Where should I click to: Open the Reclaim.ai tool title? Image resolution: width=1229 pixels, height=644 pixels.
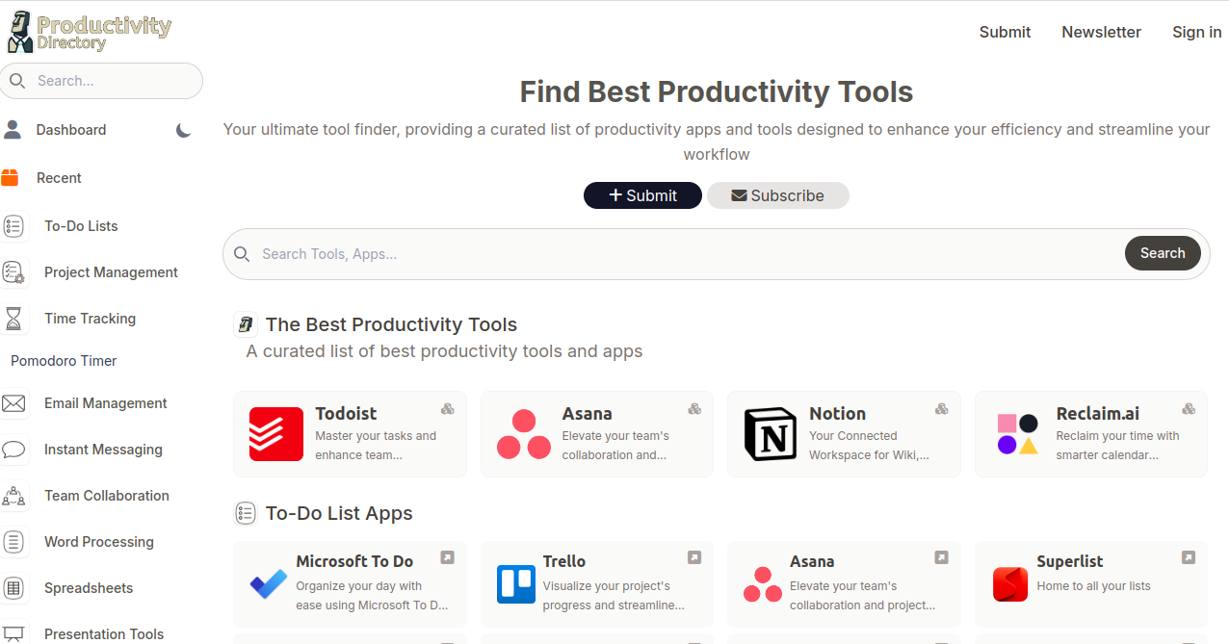coord(1097,413)
